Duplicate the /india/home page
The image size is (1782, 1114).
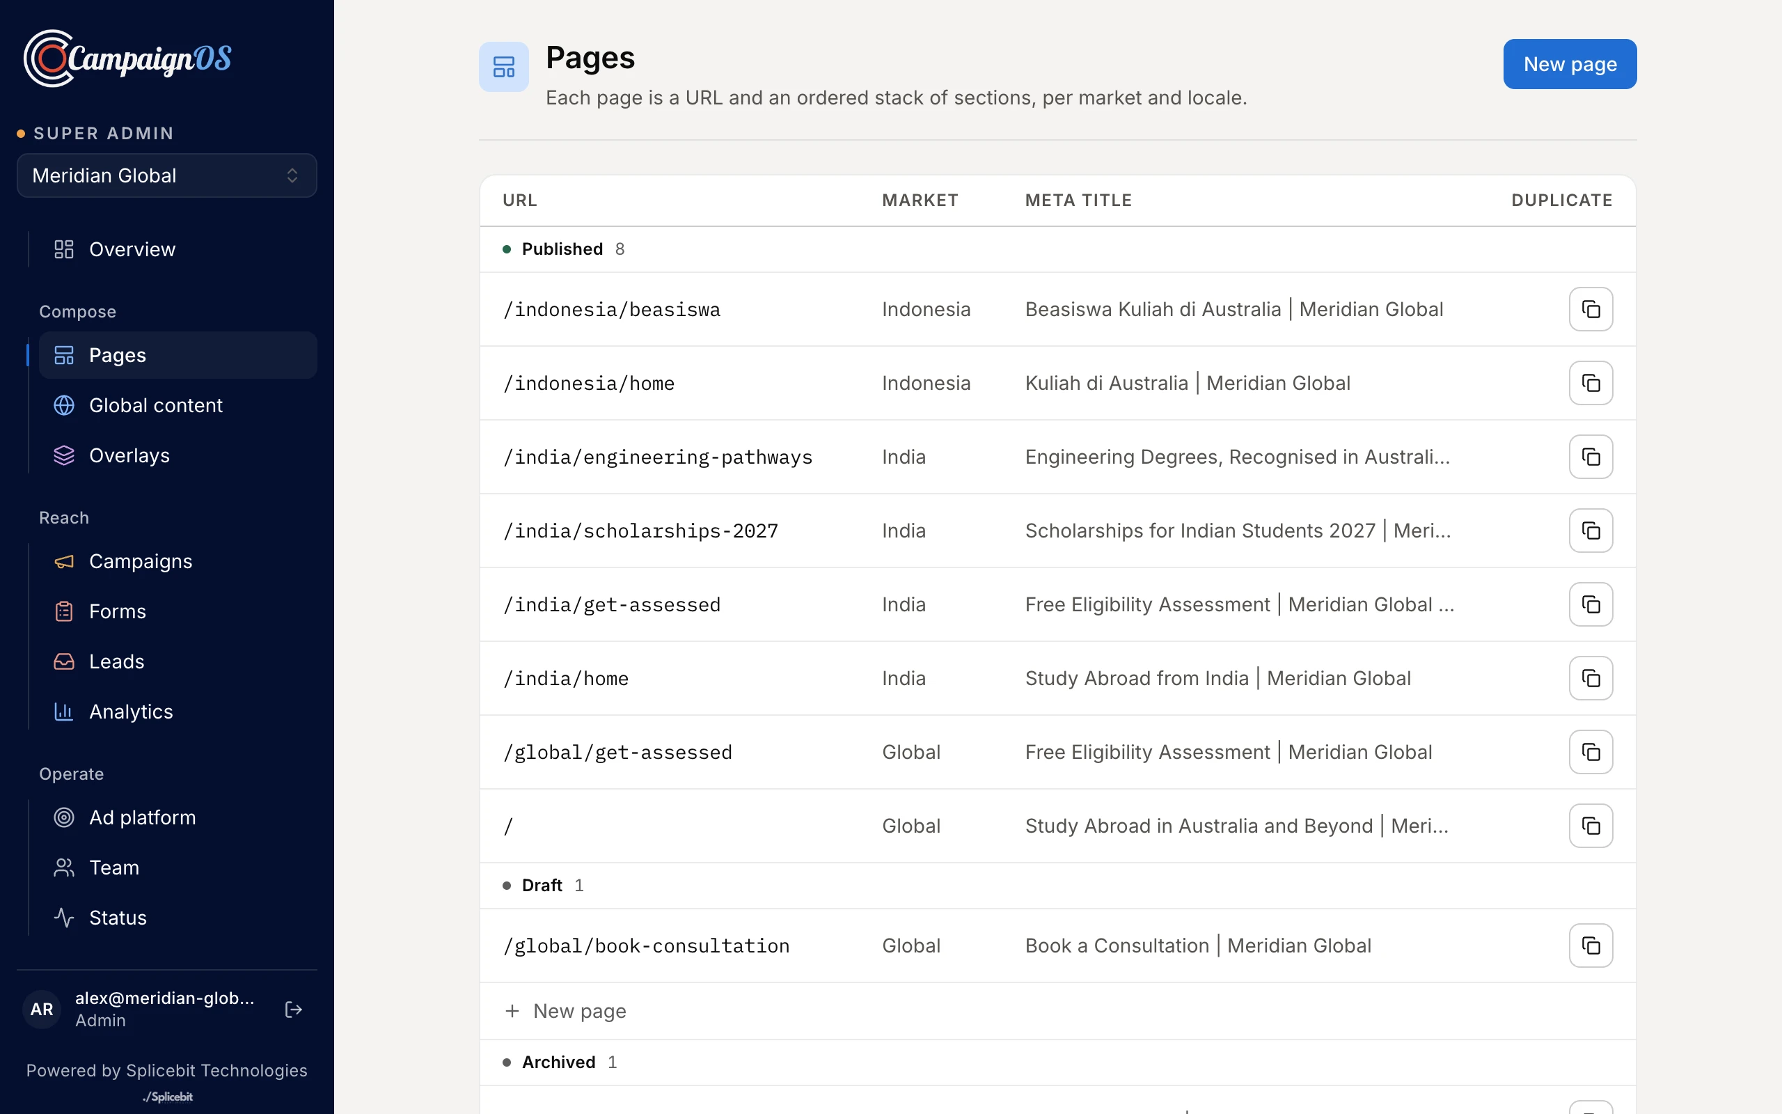(1591, 678)
